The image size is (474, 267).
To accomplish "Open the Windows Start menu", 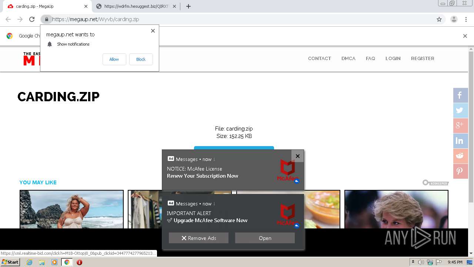I will 10,262.
